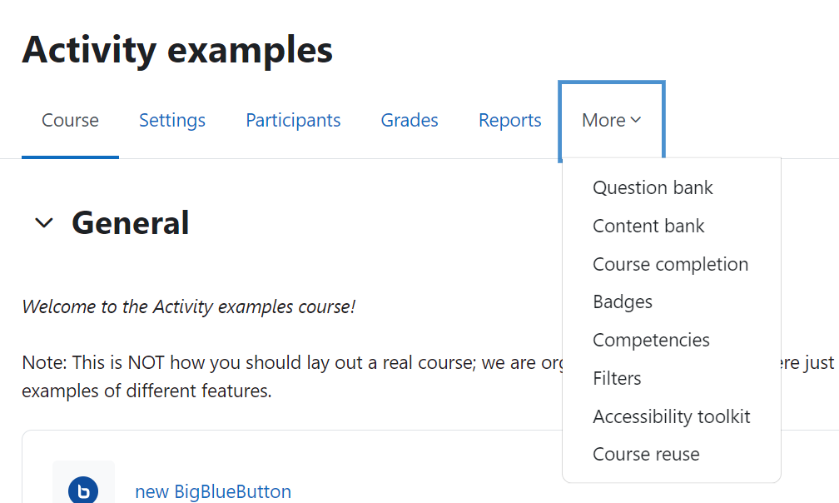Go to the Participants tab

point(293,121)
